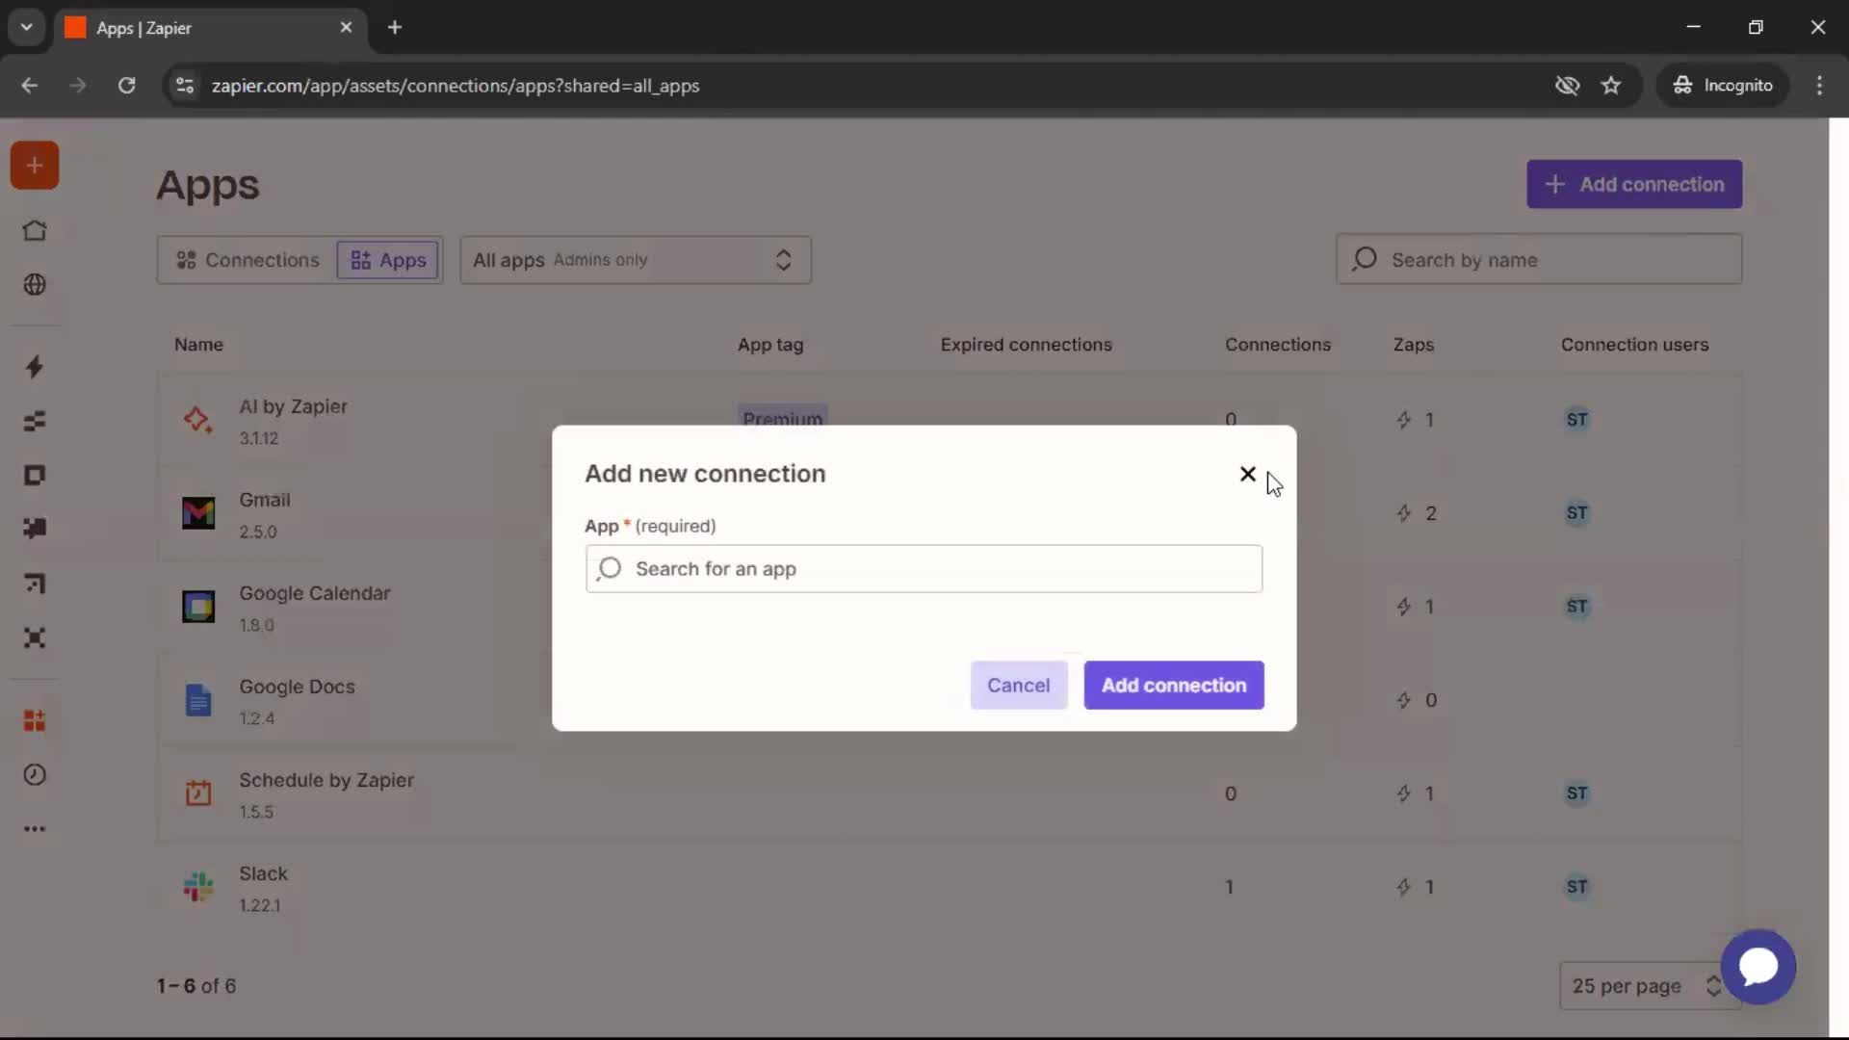The height and width of the screenshot is (1040, 1849).
Task: Select the Apps tab
Action: pyautogui.click(x=388, y=260)
